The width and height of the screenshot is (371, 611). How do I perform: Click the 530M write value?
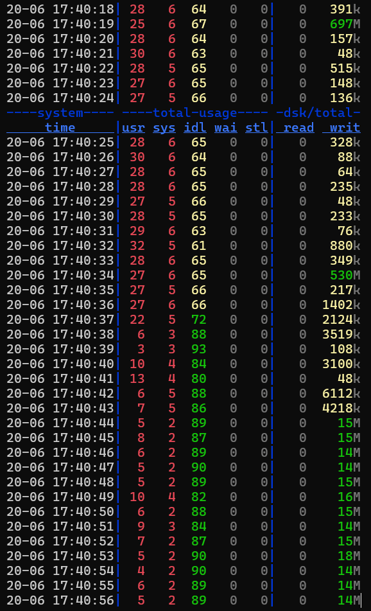click(x=345, y=275)
